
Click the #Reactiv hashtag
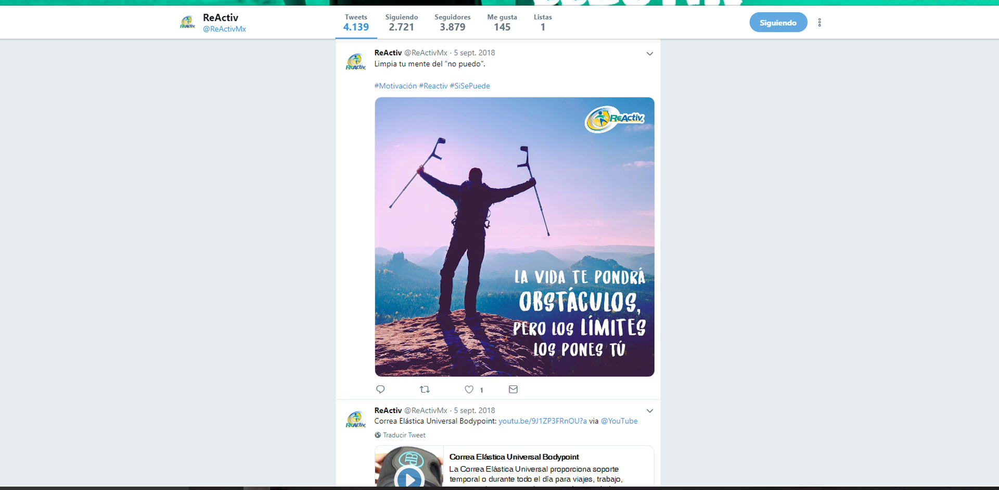point(433,86)
